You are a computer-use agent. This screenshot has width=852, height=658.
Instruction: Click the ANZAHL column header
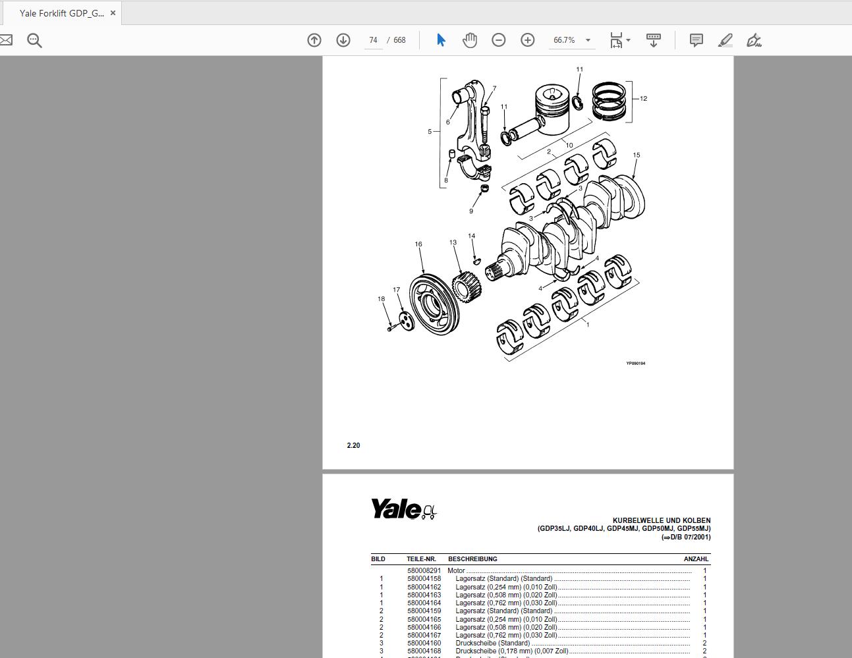tap(696, 559)
